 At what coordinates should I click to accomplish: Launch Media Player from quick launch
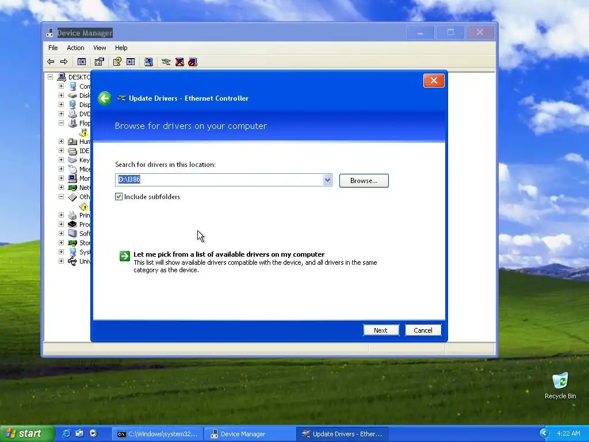pyautogui.click(x=93, y=433)
